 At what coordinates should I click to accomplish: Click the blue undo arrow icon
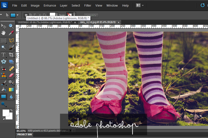click(202, 5)
